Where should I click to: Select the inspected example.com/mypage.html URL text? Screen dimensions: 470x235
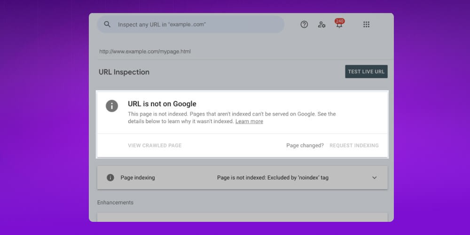pyautogui.click(x=145, y=52)
